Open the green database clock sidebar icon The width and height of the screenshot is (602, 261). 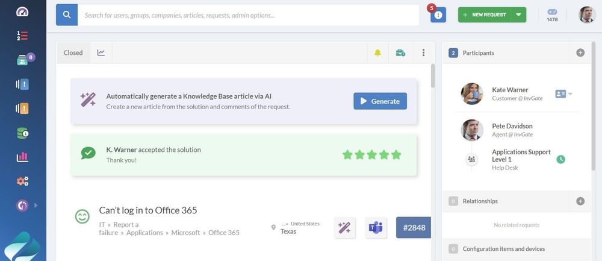click(x=22, y=133)
